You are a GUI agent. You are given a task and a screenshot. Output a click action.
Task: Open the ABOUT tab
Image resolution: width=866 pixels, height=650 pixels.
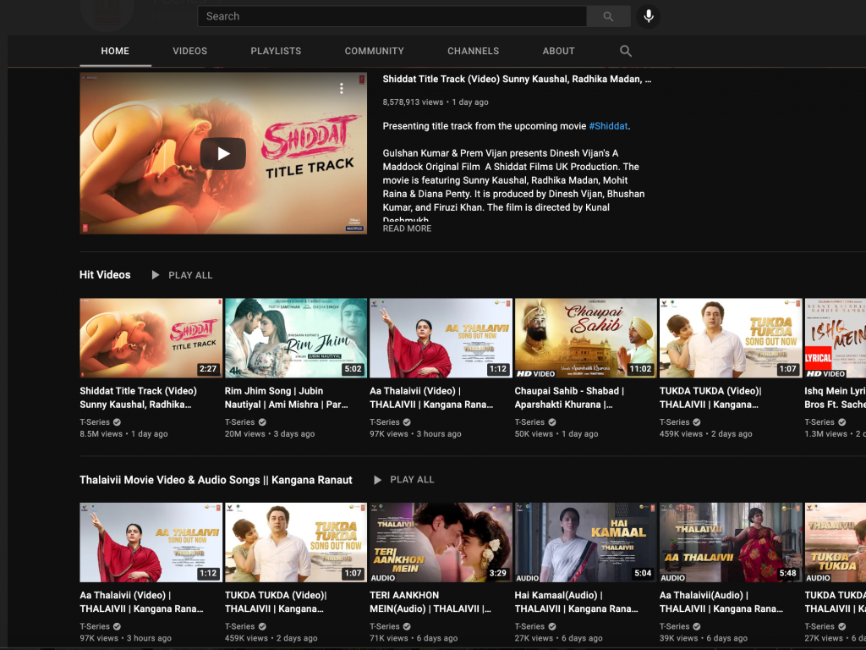(x=558, y=51)
